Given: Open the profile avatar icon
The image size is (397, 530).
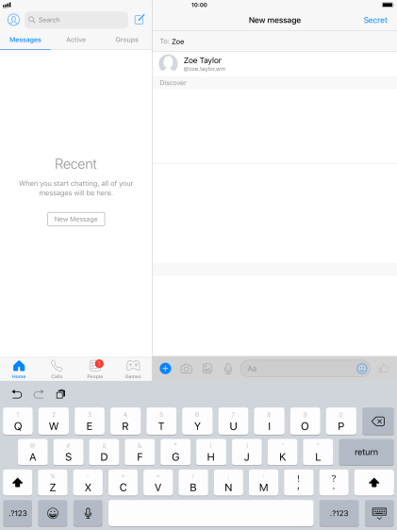Looking at the screenshot, I should coord(13,20).
